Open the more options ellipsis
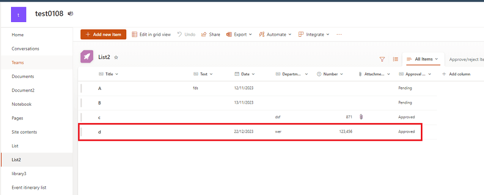Screen dimensions: 484x195 (339, 35)
